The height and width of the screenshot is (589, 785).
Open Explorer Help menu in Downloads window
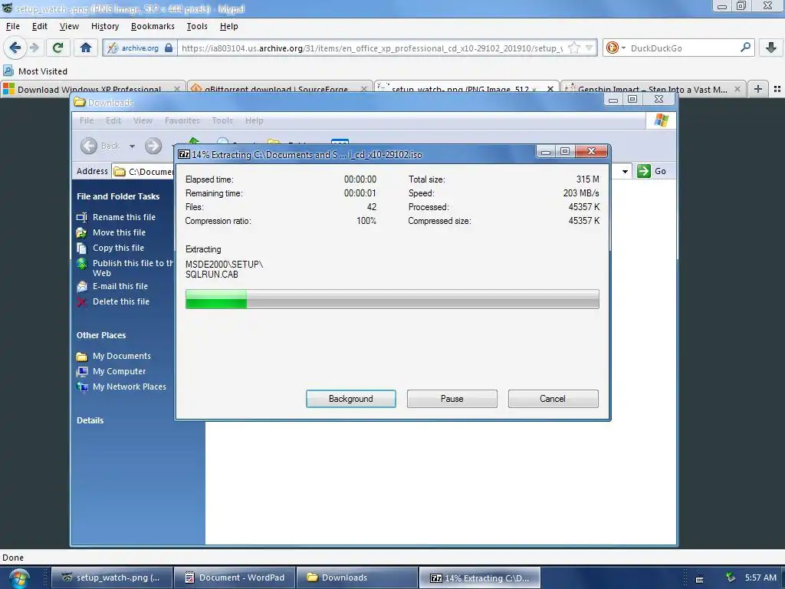coord(255,120)
